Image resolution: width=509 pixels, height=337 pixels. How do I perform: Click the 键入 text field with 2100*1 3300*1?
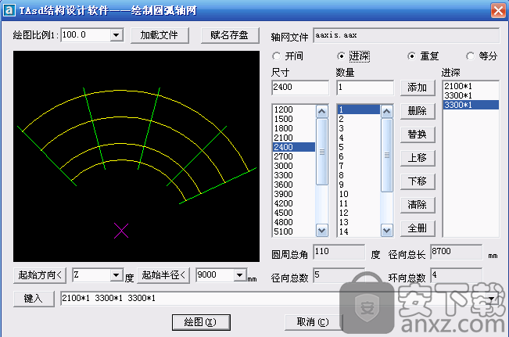(273, 299)
